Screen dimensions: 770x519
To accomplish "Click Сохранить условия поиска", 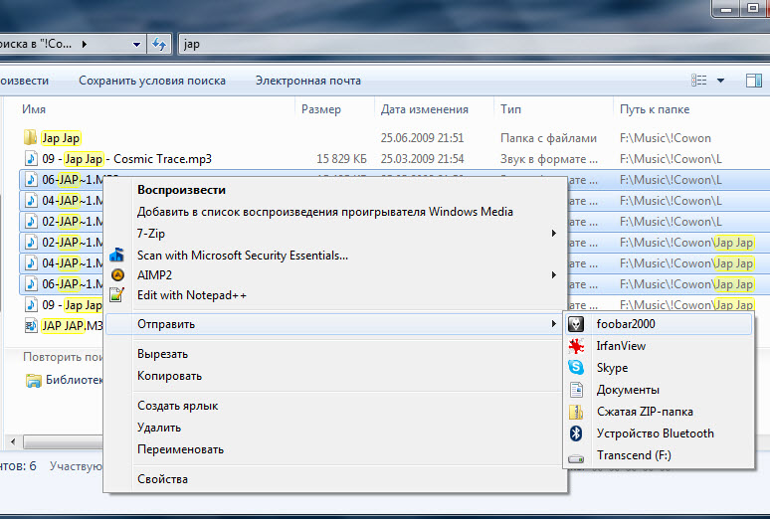I will click(x=152, y=81).
